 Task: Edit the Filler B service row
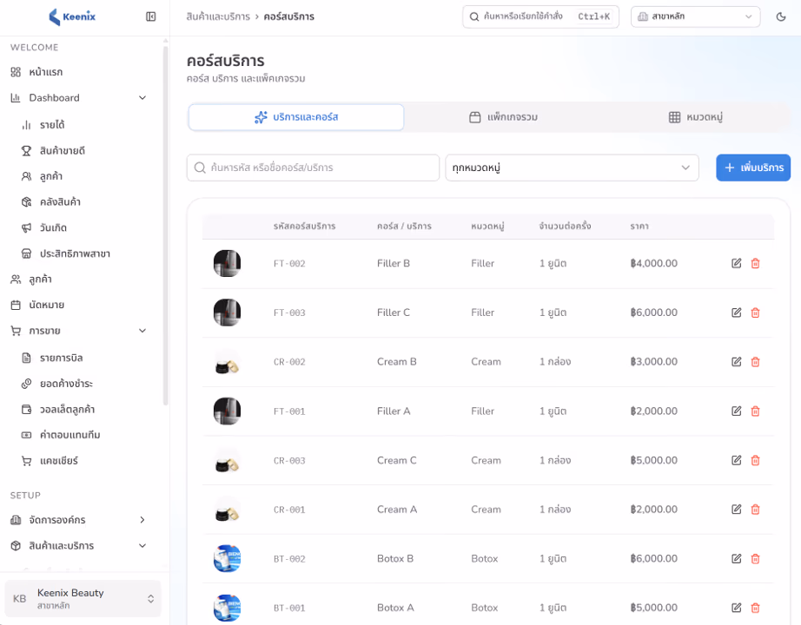tap(736, 264)
